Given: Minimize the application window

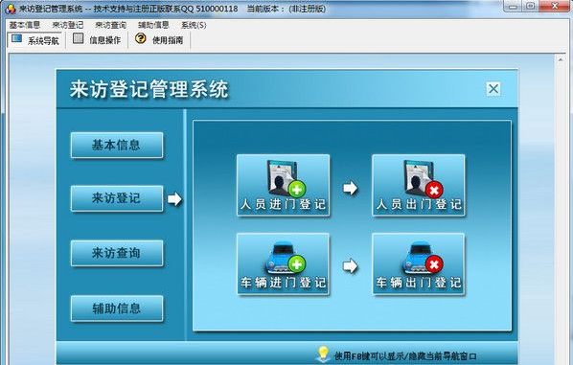Looking at the screenshot, I should pyautogui.click(x=513, y=6).
